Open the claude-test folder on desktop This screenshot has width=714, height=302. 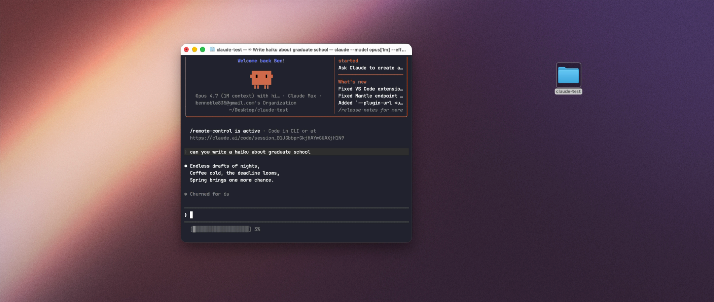click(x=568, y=75)
